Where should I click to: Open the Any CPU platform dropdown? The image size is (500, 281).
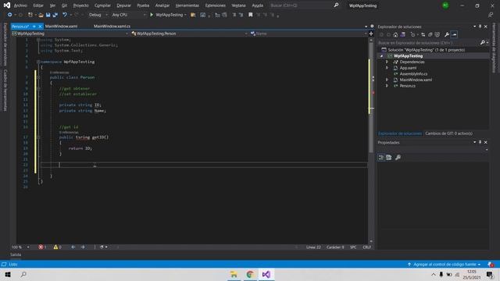(129, 15)
